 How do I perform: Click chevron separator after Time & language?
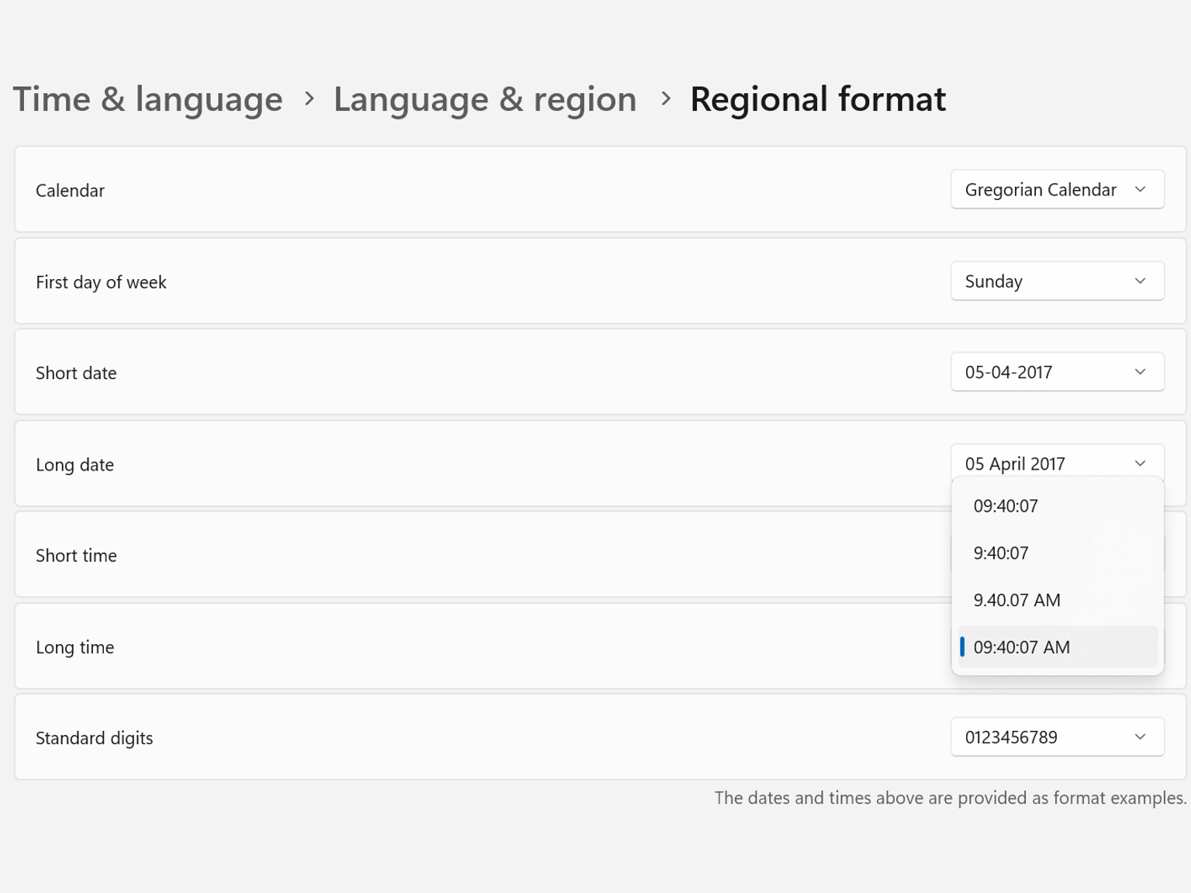pyautogui.click(x=309, y=98)
